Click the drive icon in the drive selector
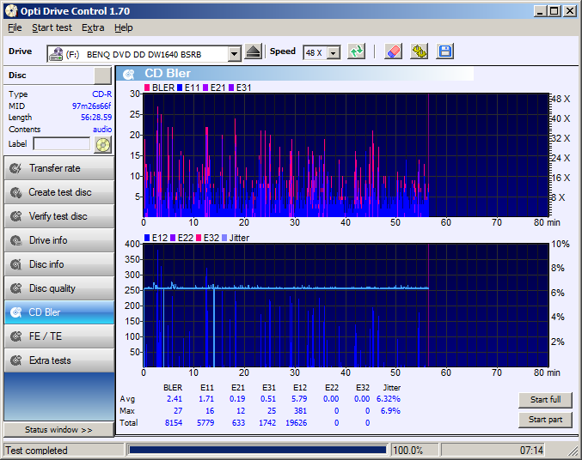Screen dimensions: 582x460 (x=56, y=54)
